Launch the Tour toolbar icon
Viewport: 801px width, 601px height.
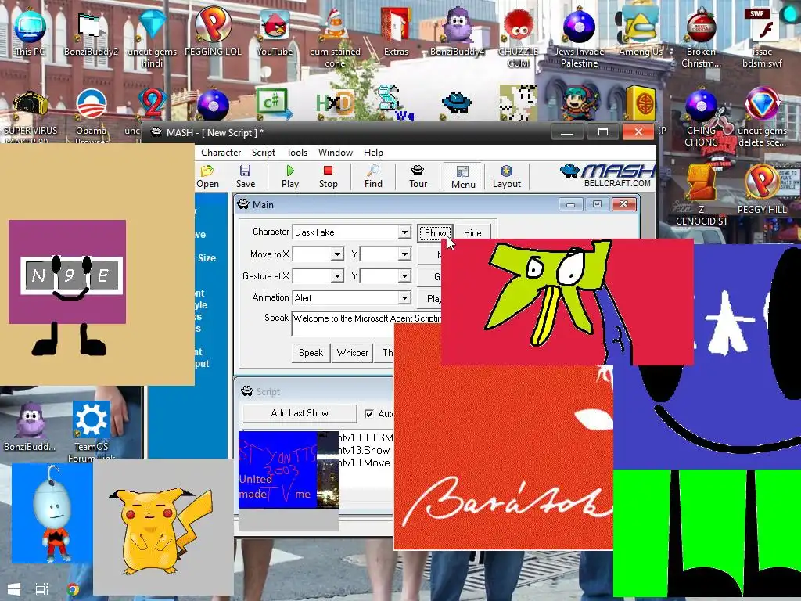tap(418, 176)
